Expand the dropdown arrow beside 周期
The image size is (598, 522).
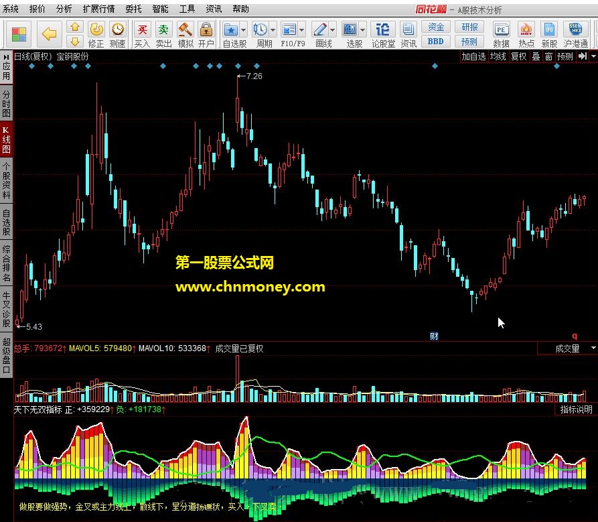tap(273, 29)
